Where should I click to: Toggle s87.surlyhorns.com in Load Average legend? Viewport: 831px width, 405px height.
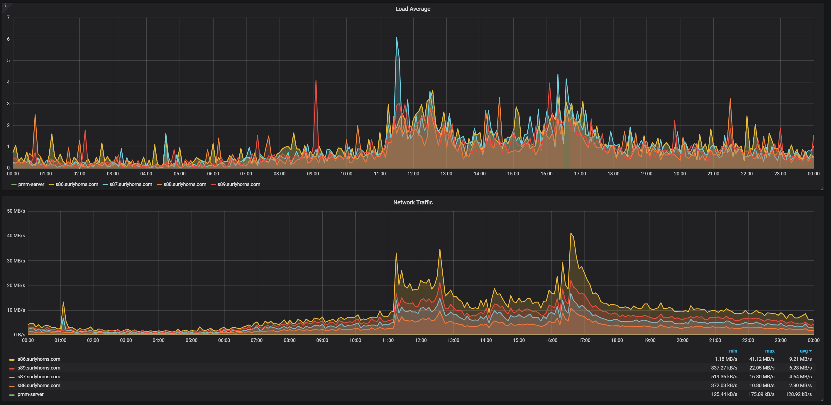(131, 184)
